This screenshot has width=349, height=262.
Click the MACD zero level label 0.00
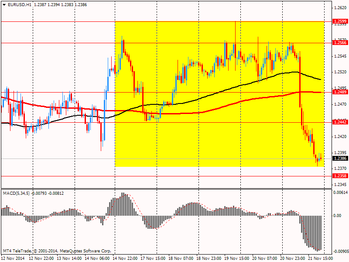click(x=337, y=215)
